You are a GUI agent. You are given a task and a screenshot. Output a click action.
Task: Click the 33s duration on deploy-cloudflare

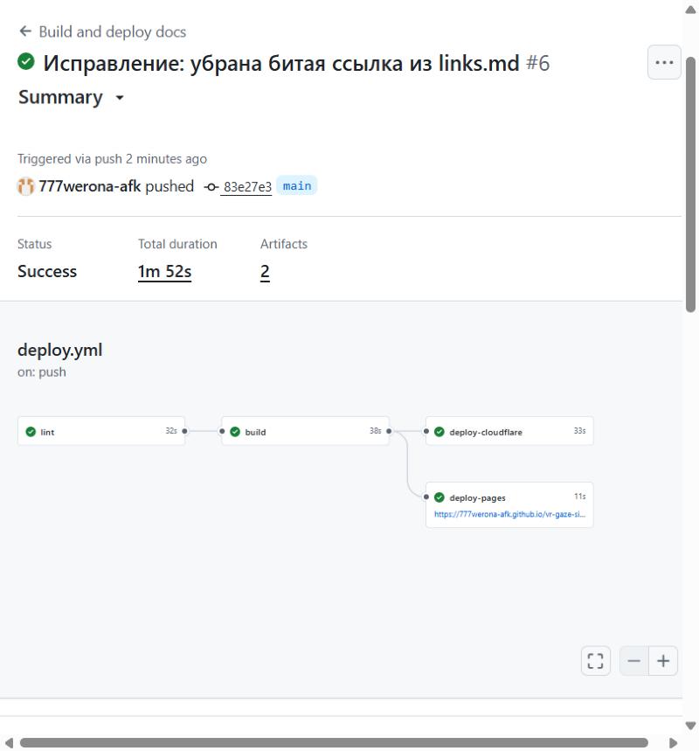(580, 431)
